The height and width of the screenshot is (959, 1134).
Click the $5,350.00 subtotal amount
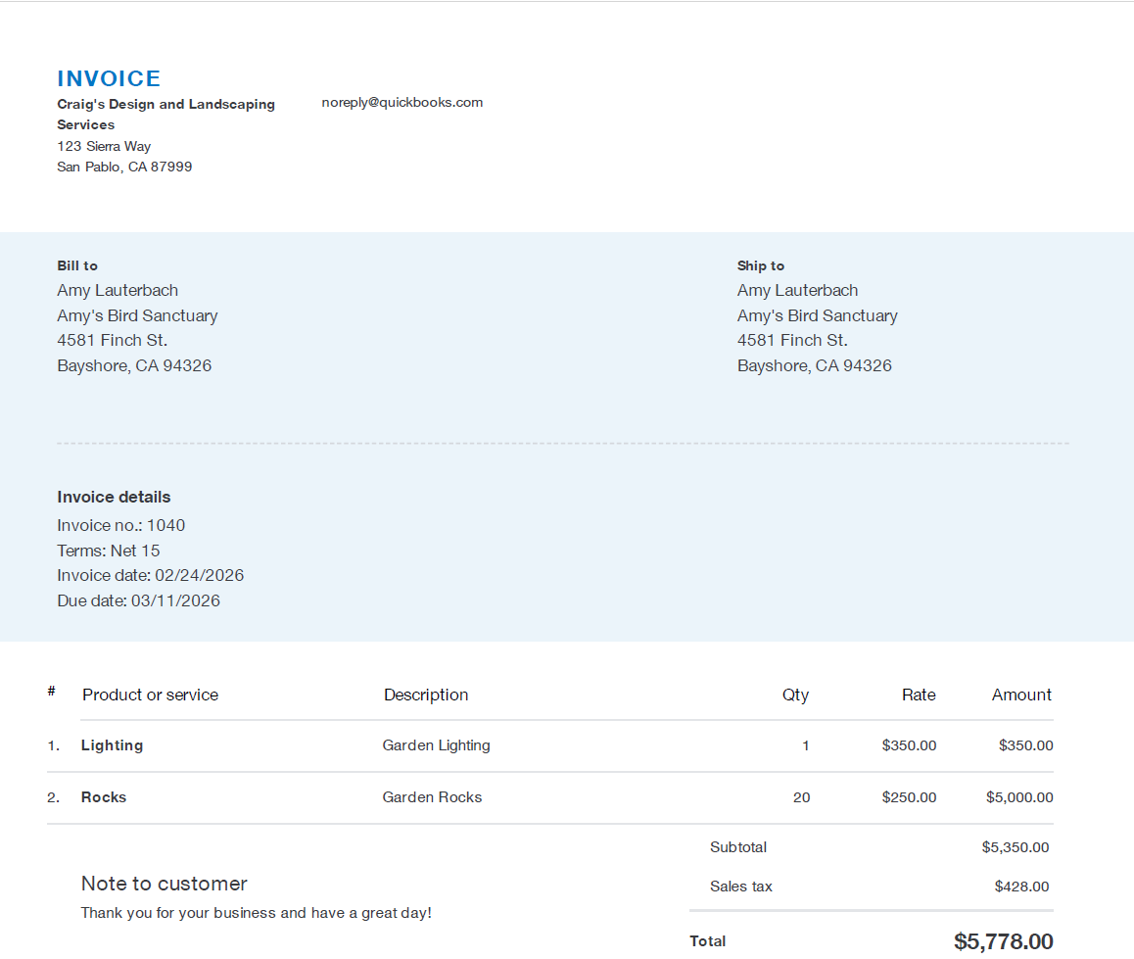(1015, 847)
